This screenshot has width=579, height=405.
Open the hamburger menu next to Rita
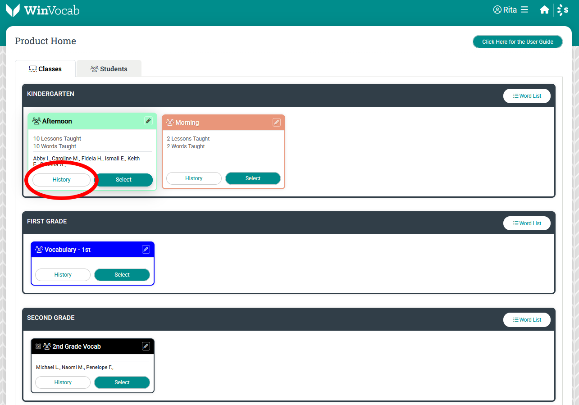click(524, 9)
